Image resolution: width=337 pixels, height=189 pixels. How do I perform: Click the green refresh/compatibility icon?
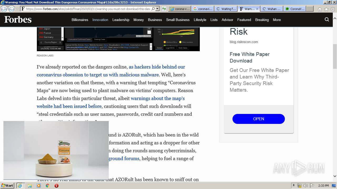pos(164,9)
